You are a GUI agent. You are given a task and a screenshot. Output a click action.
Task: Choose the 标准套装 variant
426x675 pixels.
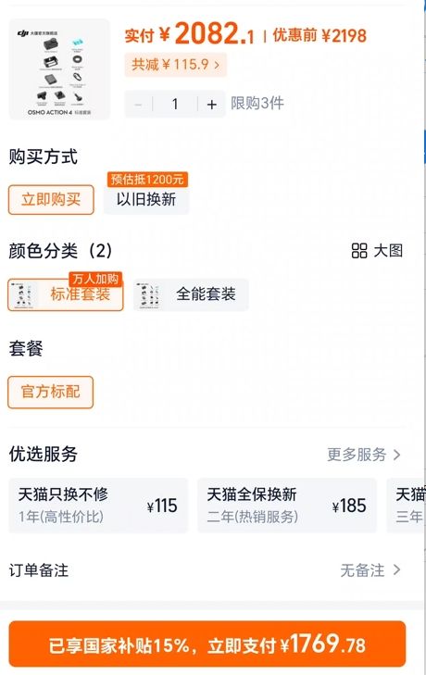(x=66, y=294)
